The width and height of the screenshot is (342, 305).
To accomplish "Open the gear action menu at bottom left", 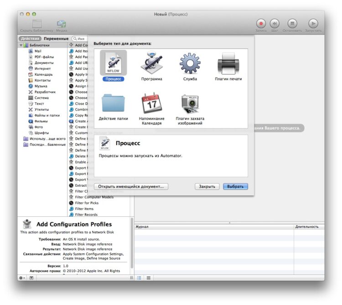I will (x=21, y=278).
